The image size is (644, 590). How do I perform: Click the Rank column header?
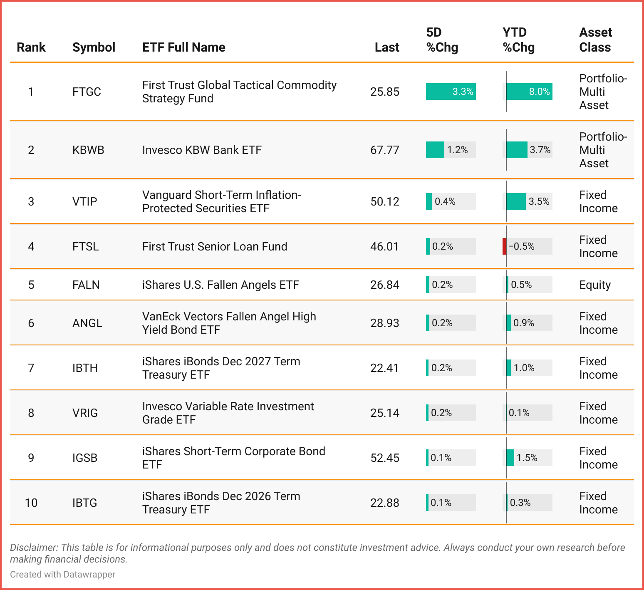[x=31, y=47]
